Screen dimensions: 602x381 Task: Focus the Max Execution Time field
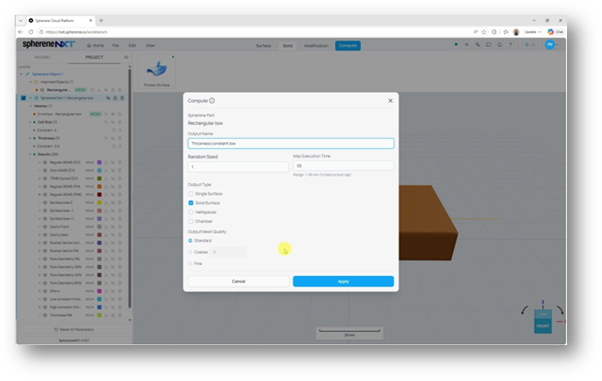[x=343, y=166]
